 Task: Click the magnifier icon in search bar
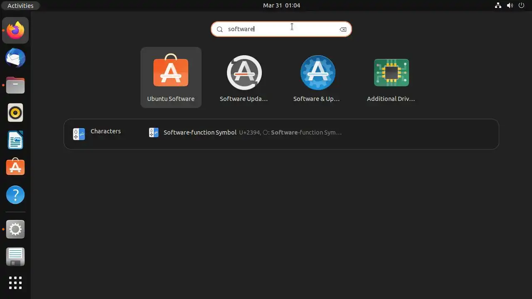pyautogui.click(x=220, y=29)
